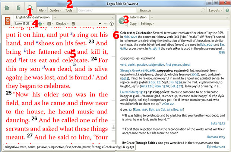
Task: Open the Home page icon
Action: click(x=7, y=8)
